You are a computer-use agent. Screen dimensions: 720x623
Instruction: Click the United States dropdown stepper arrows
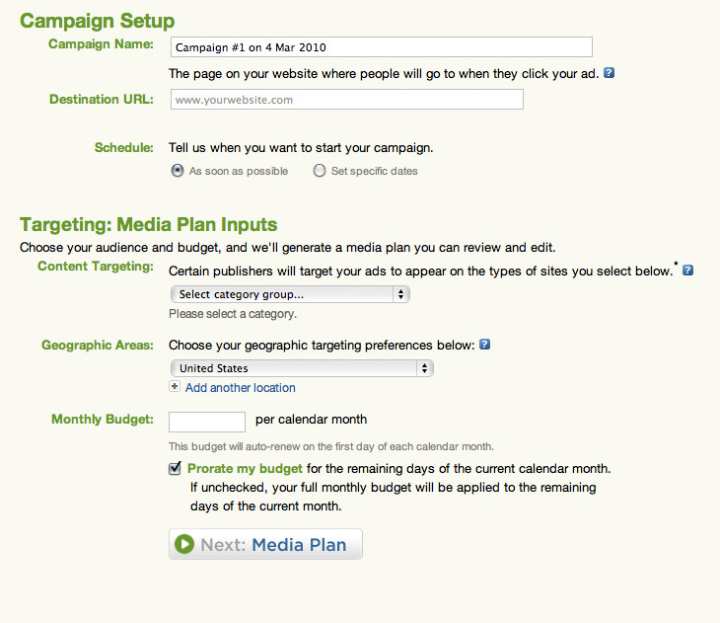(x=425, y=368)
